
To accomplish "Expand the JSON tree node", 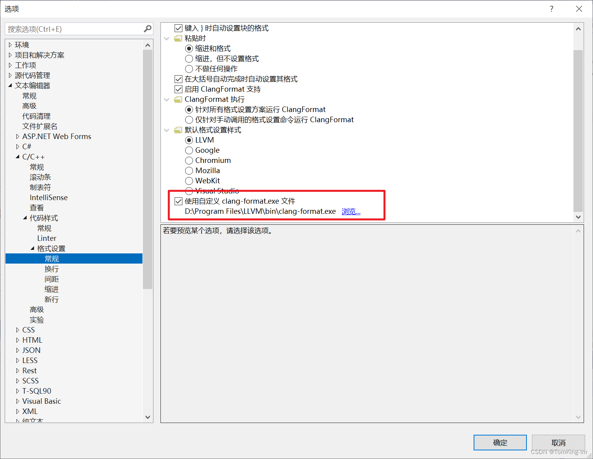I will [18, 350].
